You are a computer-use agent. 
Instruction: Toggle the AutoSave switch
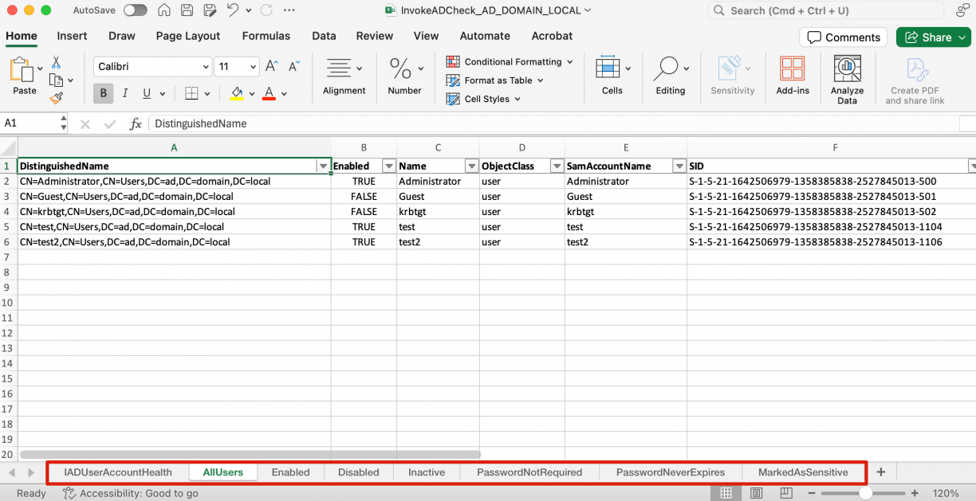135,10
